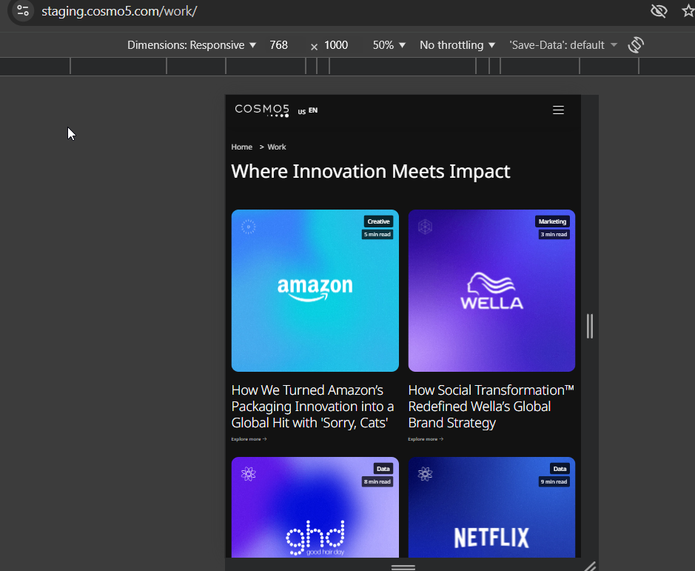Select the US region option
The height and width of the screenshot is (571, 695).
[x=301, y=112]
